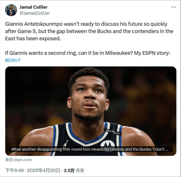Screen dimensions: 181x177
Task: Click the Jumpman logo on the jersey
Action: pos(65,143)
